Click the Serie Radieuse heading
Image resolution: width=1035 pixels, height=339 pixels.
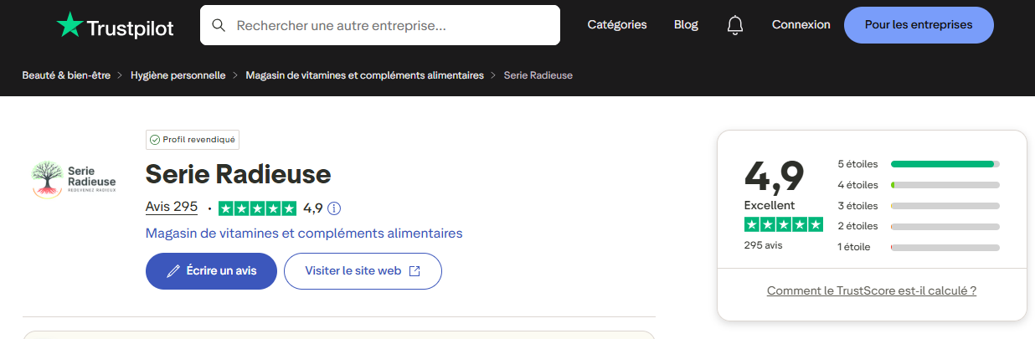point(239,174)
